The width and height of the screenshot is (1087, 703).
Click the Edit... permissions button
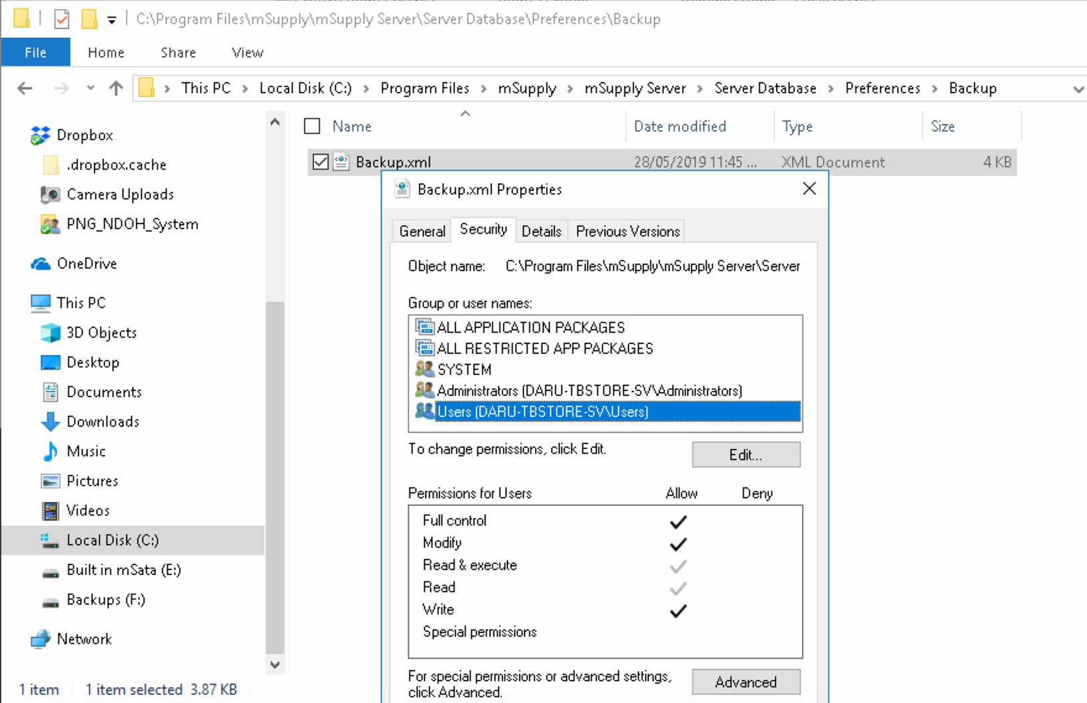pyautogui.click(x=745, y=455)
